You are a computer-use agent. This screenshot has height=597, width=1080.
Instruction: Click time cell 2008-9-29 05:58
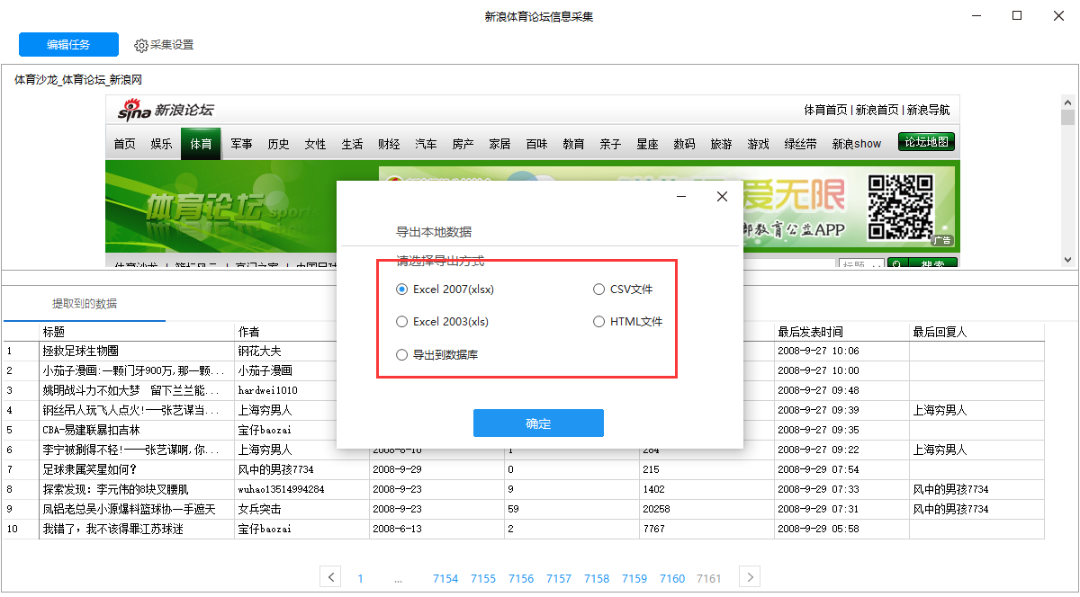pyautogui.click(x=841, y=529)
